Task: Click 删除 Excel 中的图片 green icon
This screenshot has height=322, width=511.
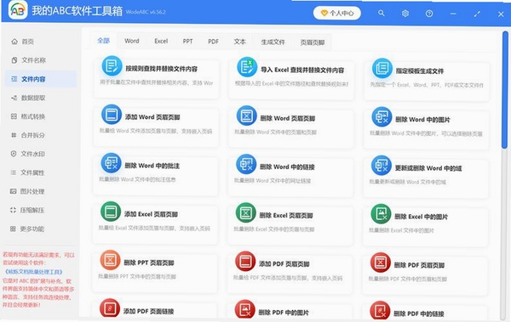Action: coord(381,214)
